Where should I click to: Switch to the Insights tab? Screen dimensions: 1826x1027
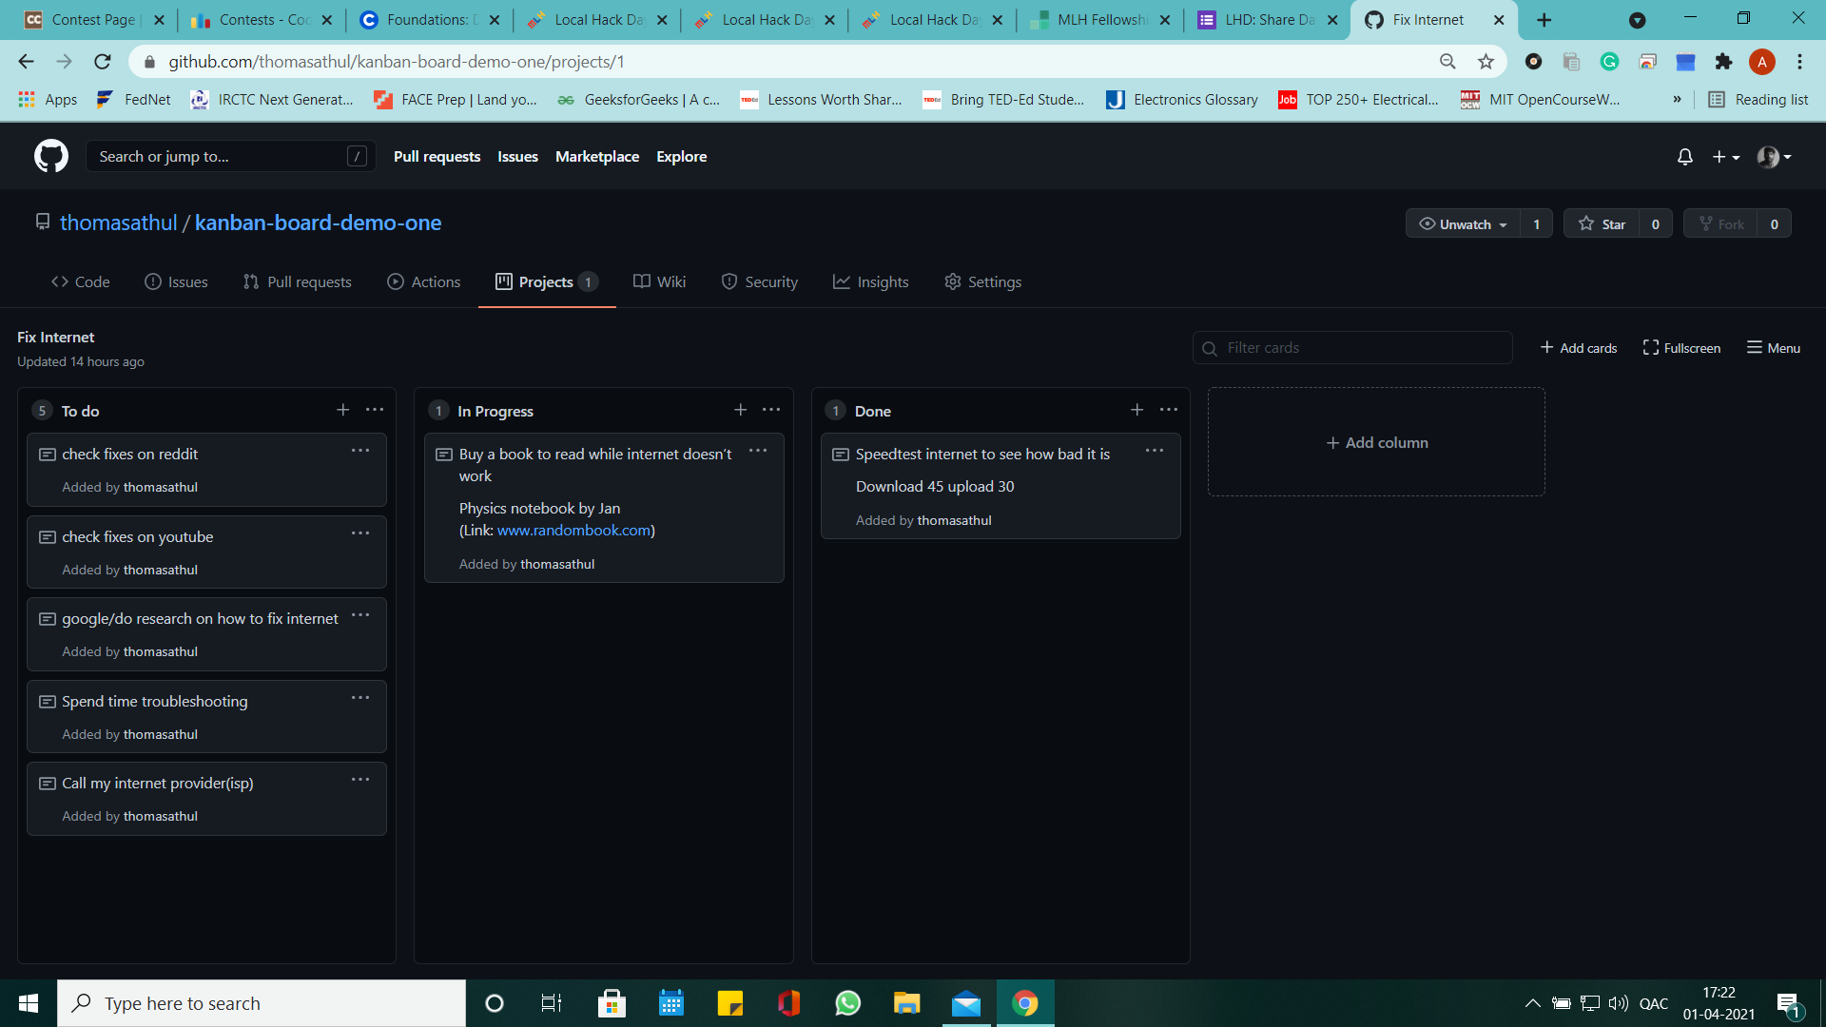(870, 282)
